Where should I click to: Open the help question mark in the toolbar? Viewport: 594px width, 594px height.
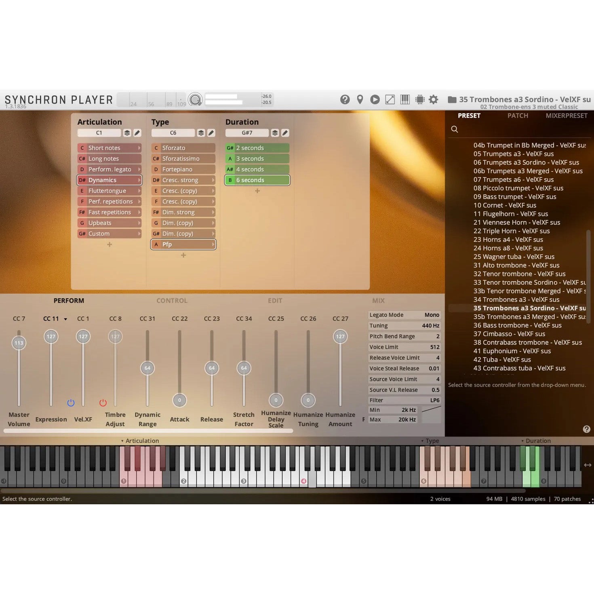click(345, 99)
